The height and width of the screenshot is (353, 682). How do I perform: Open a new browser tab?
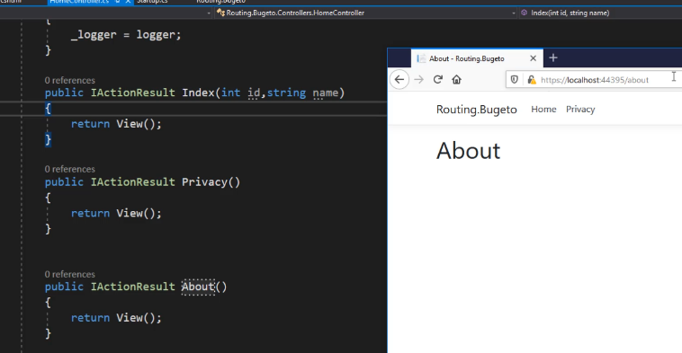coord(553,57)
